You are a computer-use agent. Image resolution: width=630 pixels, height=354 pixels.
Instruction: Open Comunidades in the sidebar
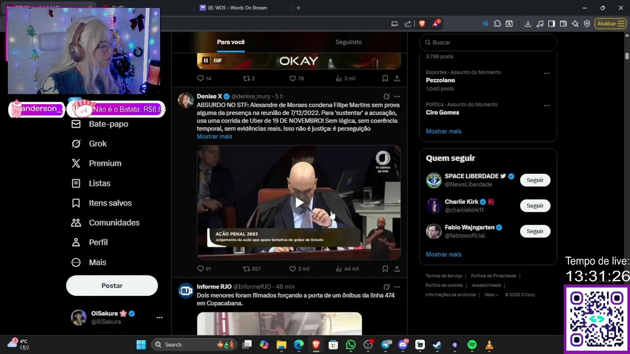pyautogui.click(x=105, y=223)
